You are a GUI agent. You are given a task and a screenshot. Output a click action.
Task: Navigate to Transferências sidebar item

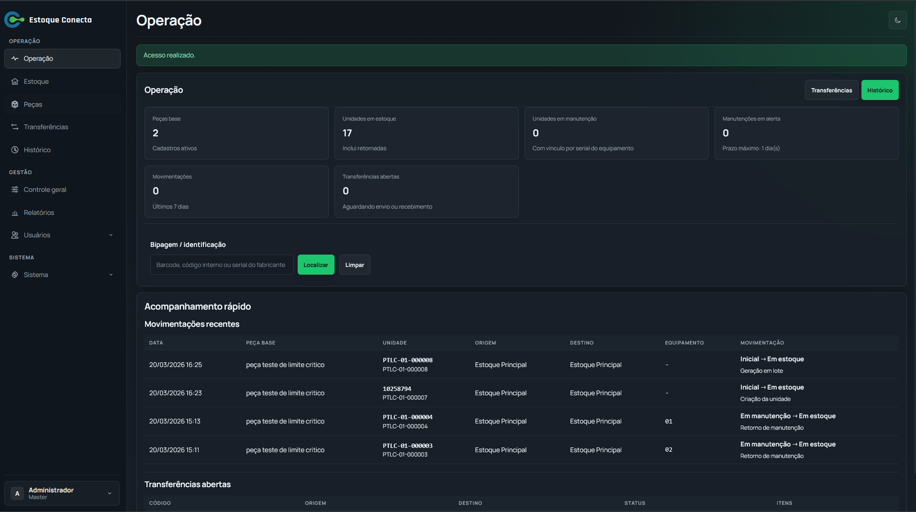click(x=62, y=127)
